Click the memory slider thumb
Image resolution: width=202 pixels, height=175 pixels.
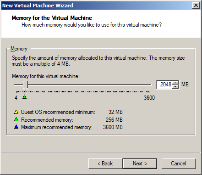coord(25,85)
